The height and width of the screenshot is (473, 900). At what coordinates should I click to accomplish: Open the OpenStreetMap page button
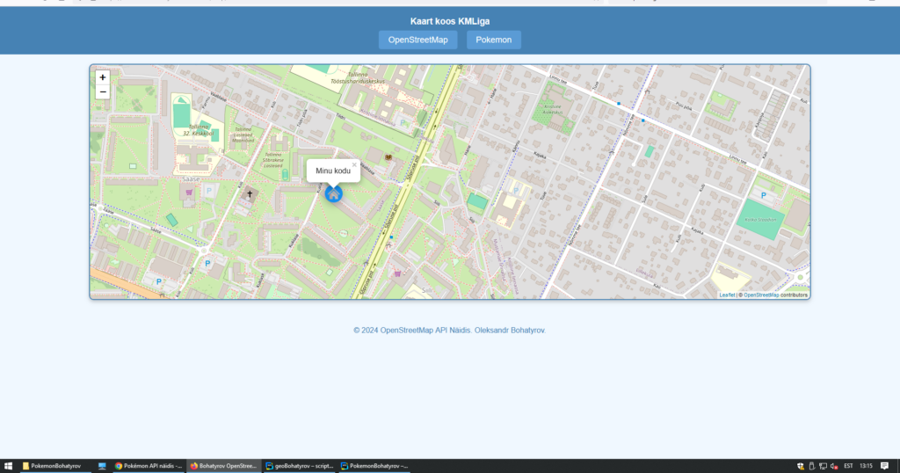click(417, 40)
